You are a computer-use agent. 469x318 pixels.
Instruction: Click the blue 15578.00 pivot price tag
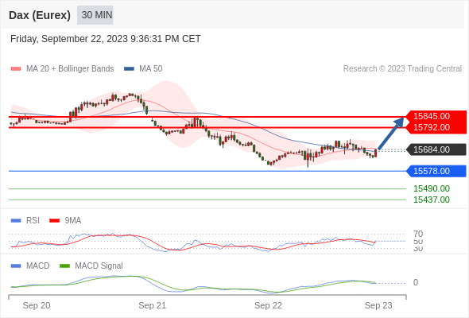point(432,171)
